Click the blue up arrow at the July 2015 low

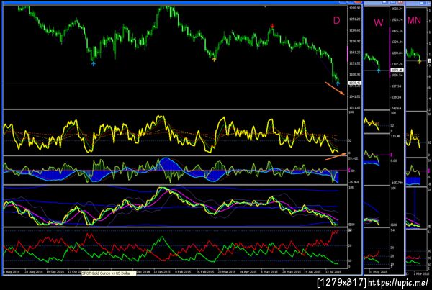coord(338,83)
